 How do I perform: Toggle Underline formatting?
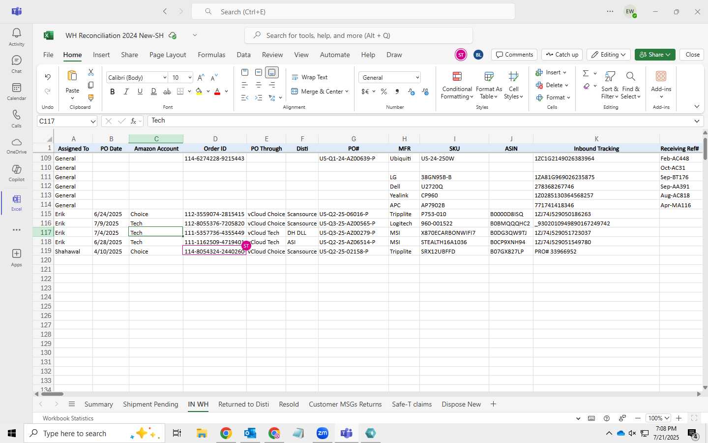(140, 92)
